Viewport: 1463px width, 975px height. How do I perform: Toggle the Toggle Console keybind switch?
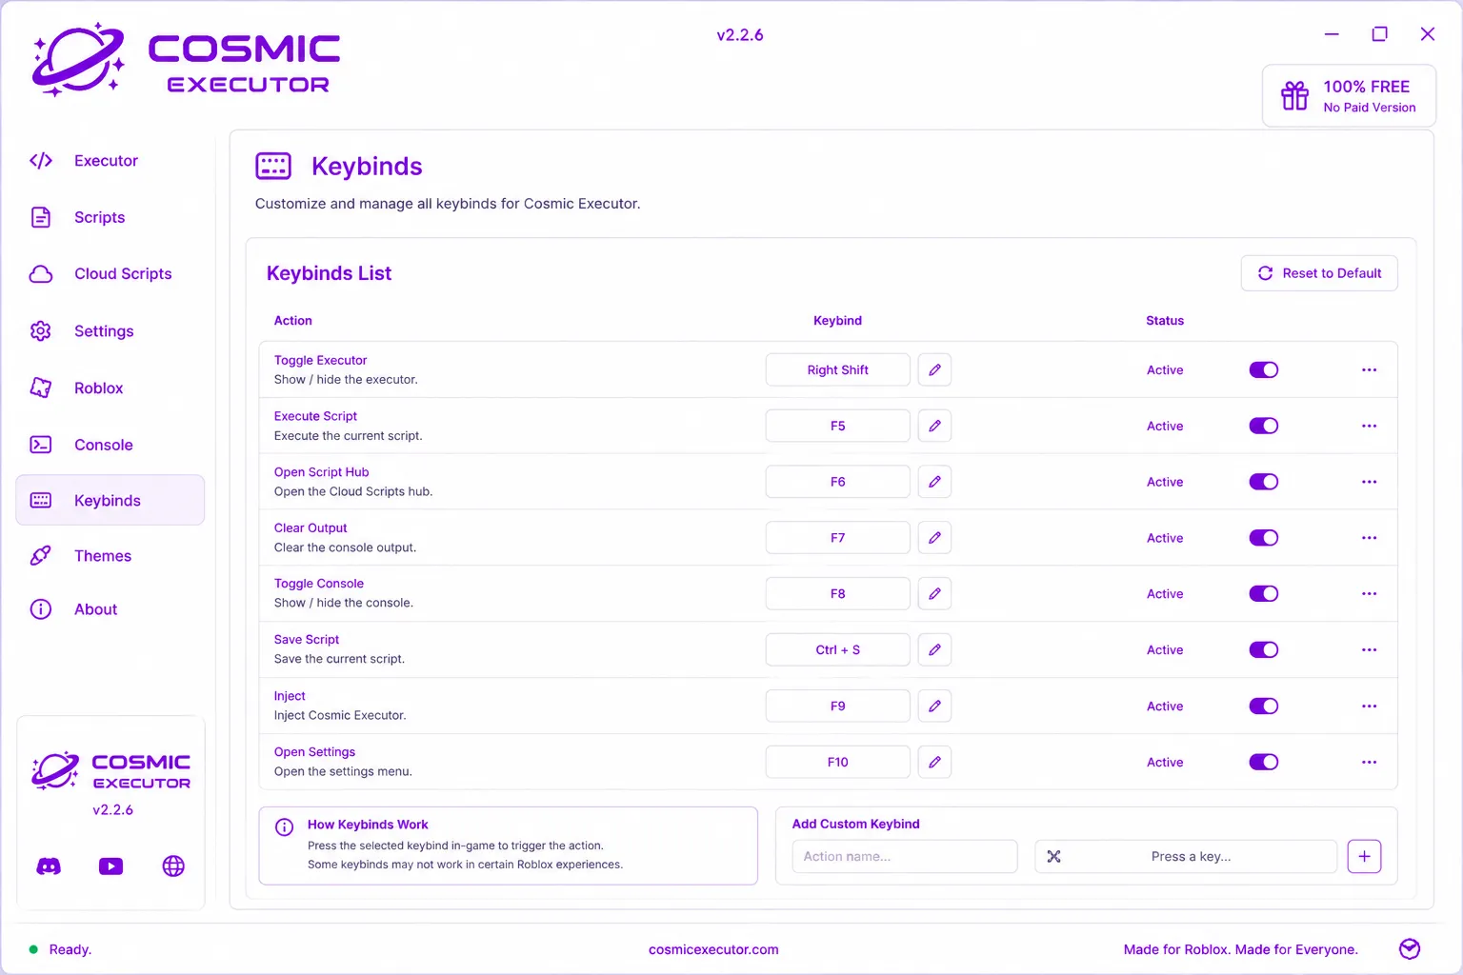point(1264,593)
